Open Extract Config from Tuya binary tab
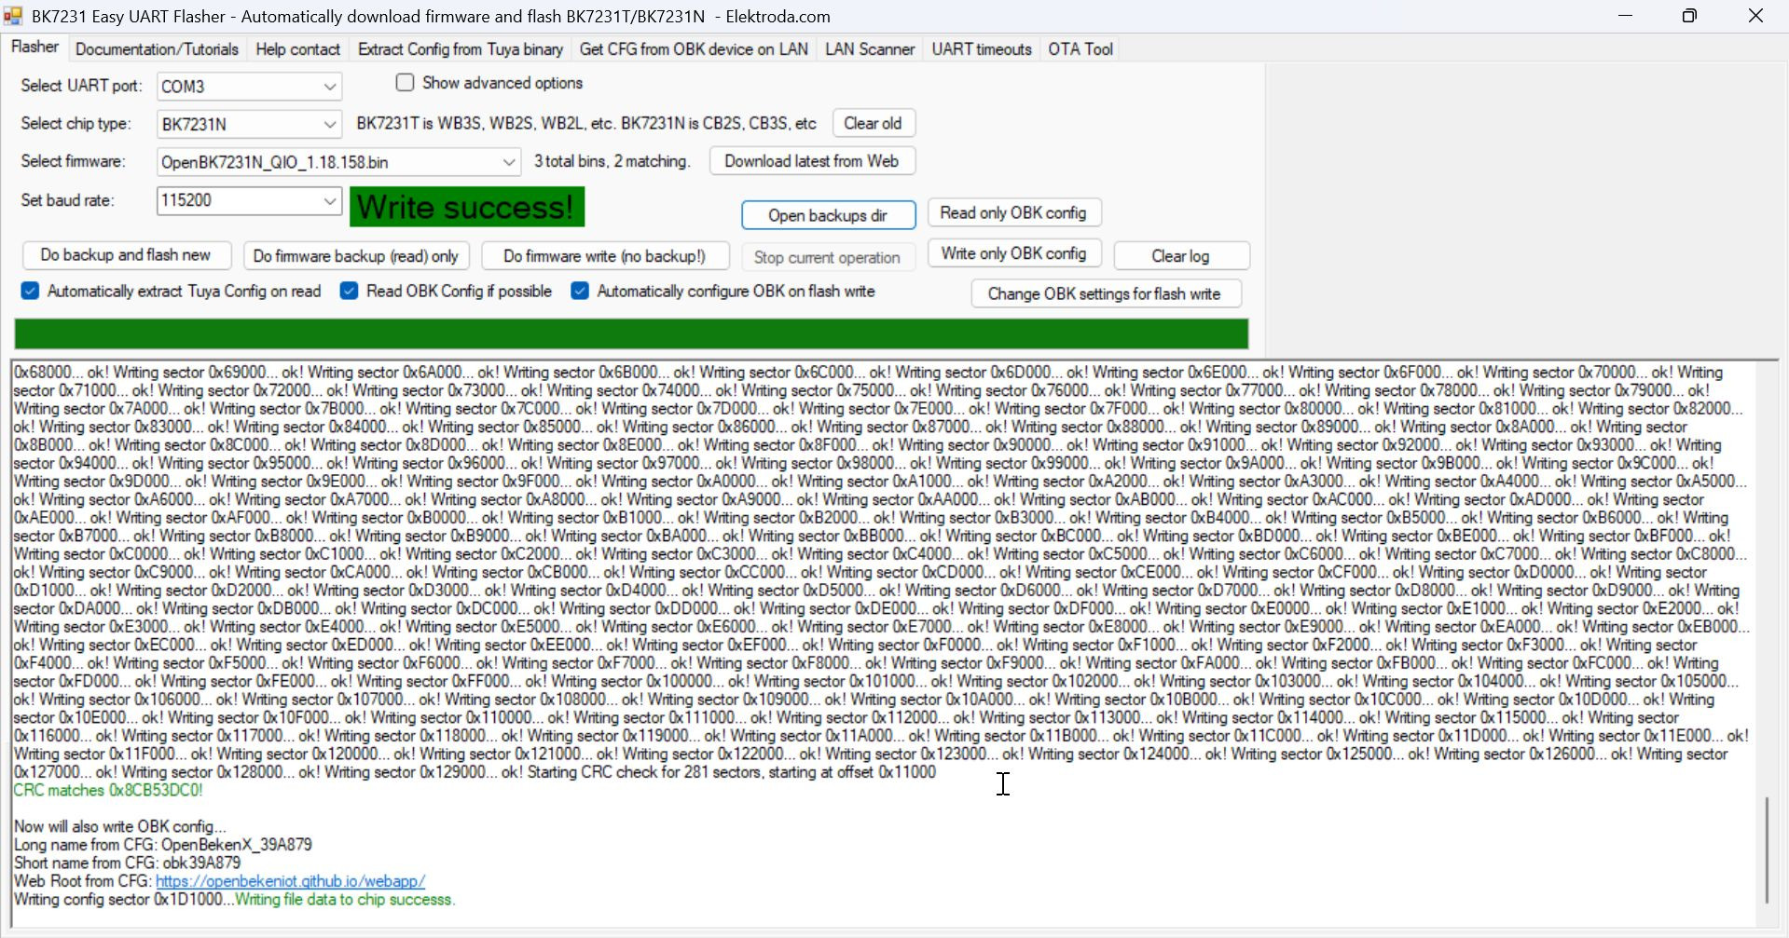 coord(460,49)
